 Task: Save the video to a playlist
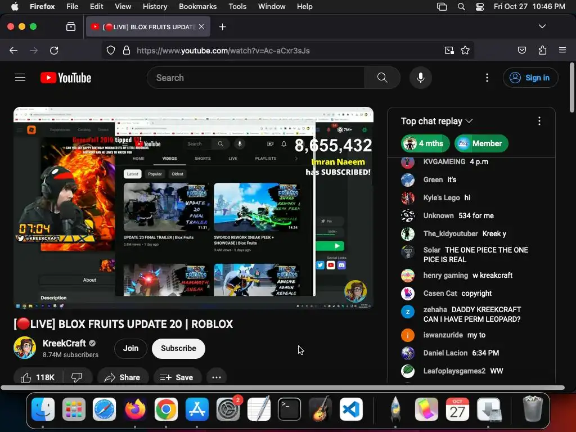tap(177, 377)
